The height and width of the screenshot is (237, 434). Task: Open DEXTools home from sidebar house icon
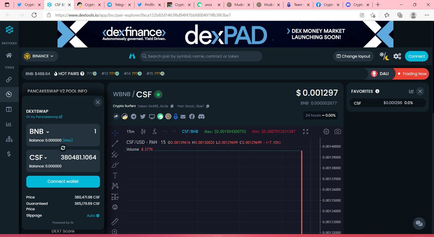click(9, 55)
